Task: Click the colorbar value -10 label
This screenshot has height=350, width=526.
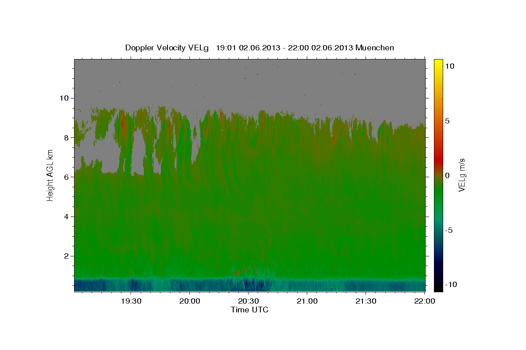Action: [450, 284]
